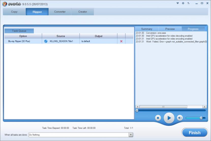
Task: Click the Option column header
Action: click(23, 36)
